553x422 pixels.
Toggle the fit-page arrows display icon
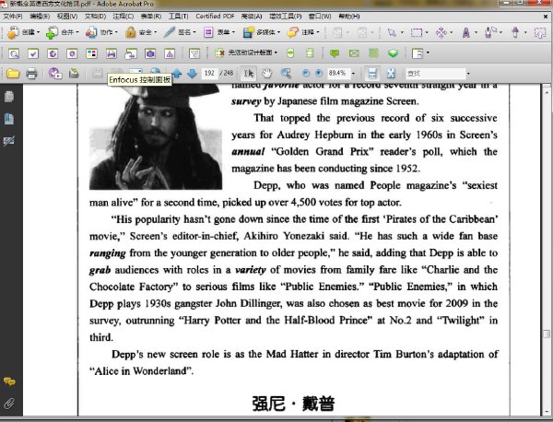click(x=391, y=74)
